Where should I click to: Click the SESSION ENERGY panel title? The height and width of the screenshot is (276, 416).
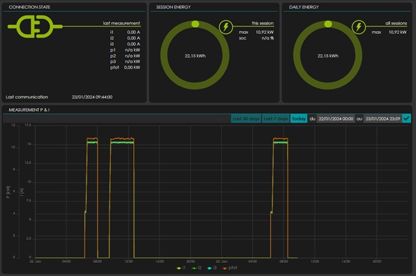coord(173,7)
